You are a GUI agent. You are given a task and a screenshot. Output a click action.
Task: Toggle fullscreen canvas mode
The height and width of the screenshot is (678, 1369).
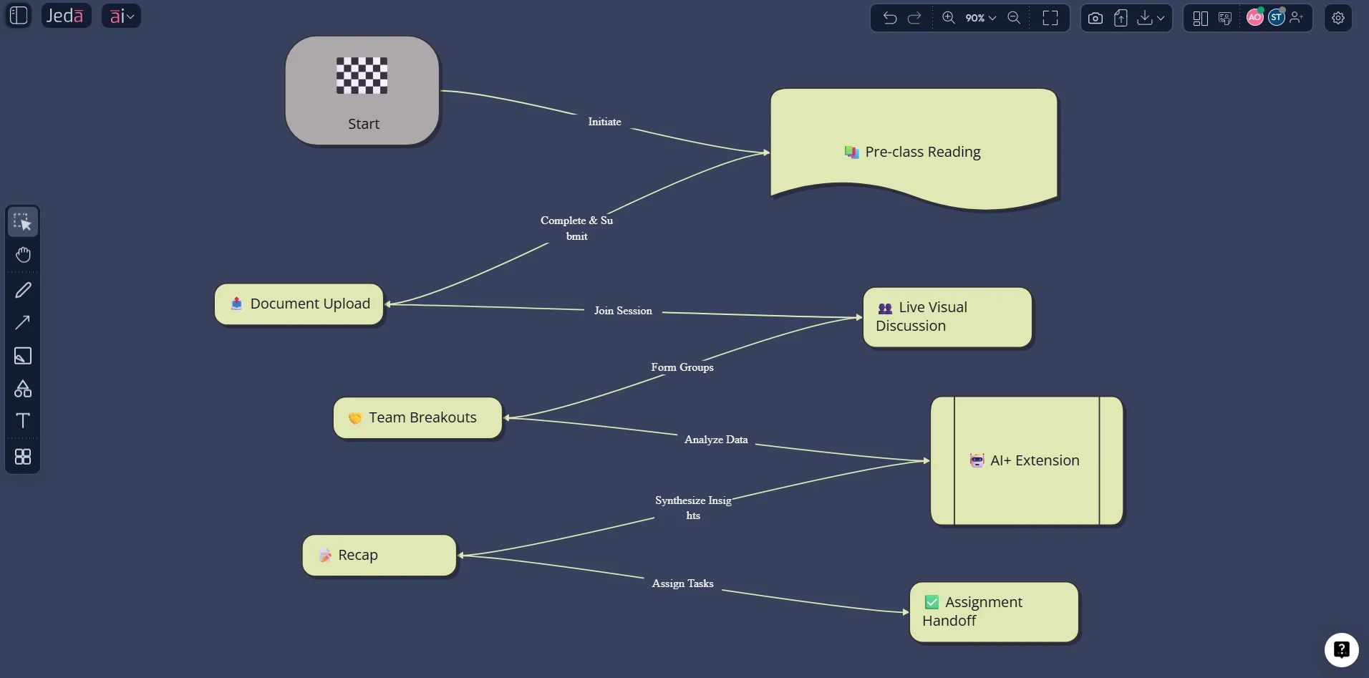coord(1050,18)
